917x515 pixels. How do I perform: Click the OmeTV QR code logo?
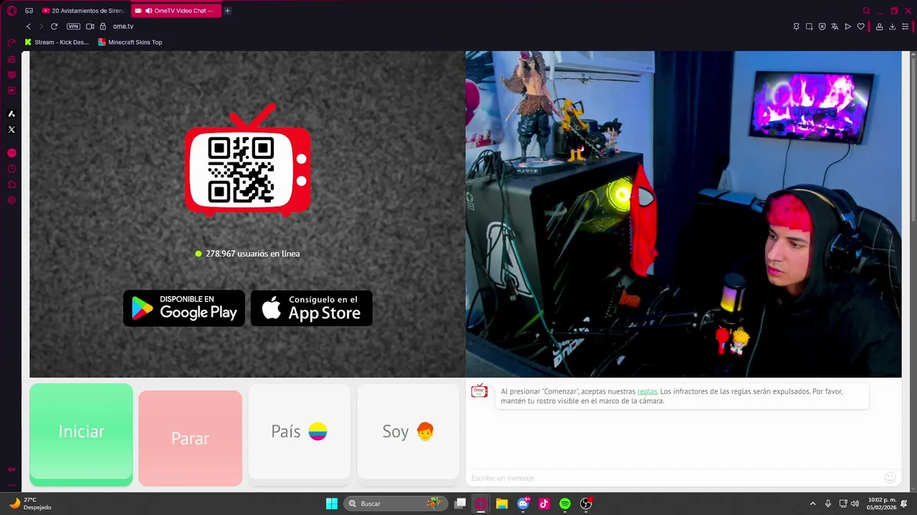pos(248,161)
